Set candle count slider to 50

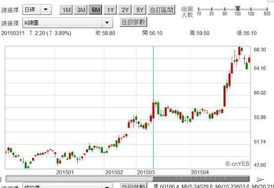click(225, 9)
